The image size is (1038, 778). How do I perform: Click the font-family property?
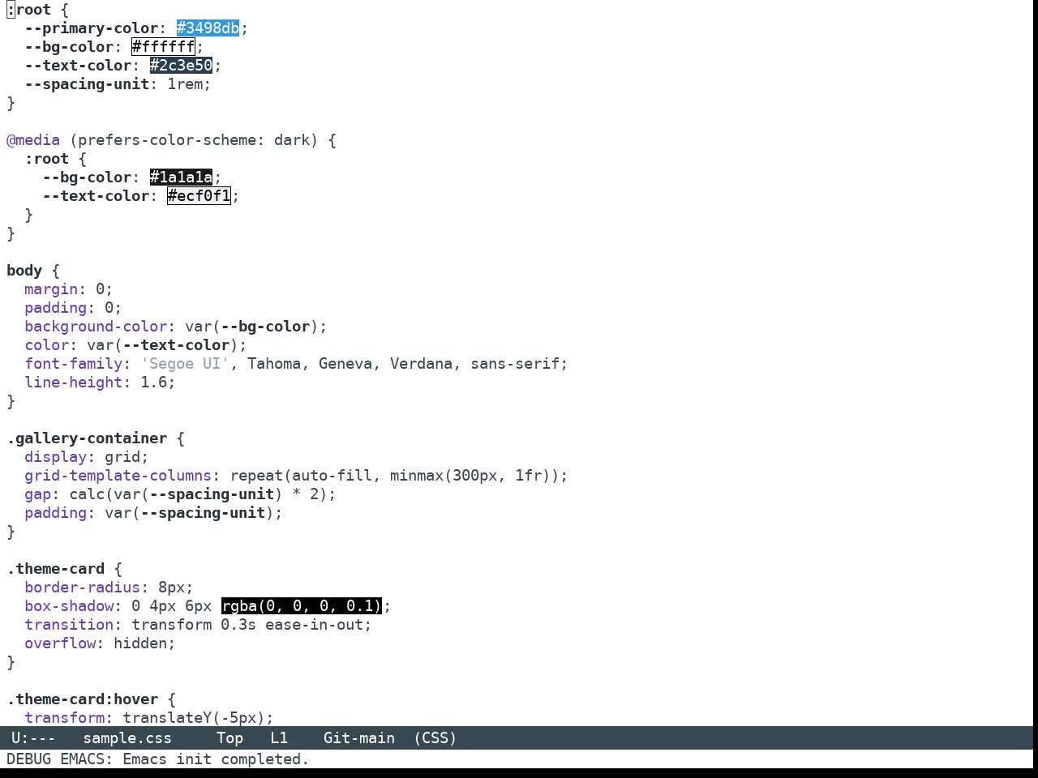pyautogui.click(x=73, y=363)
